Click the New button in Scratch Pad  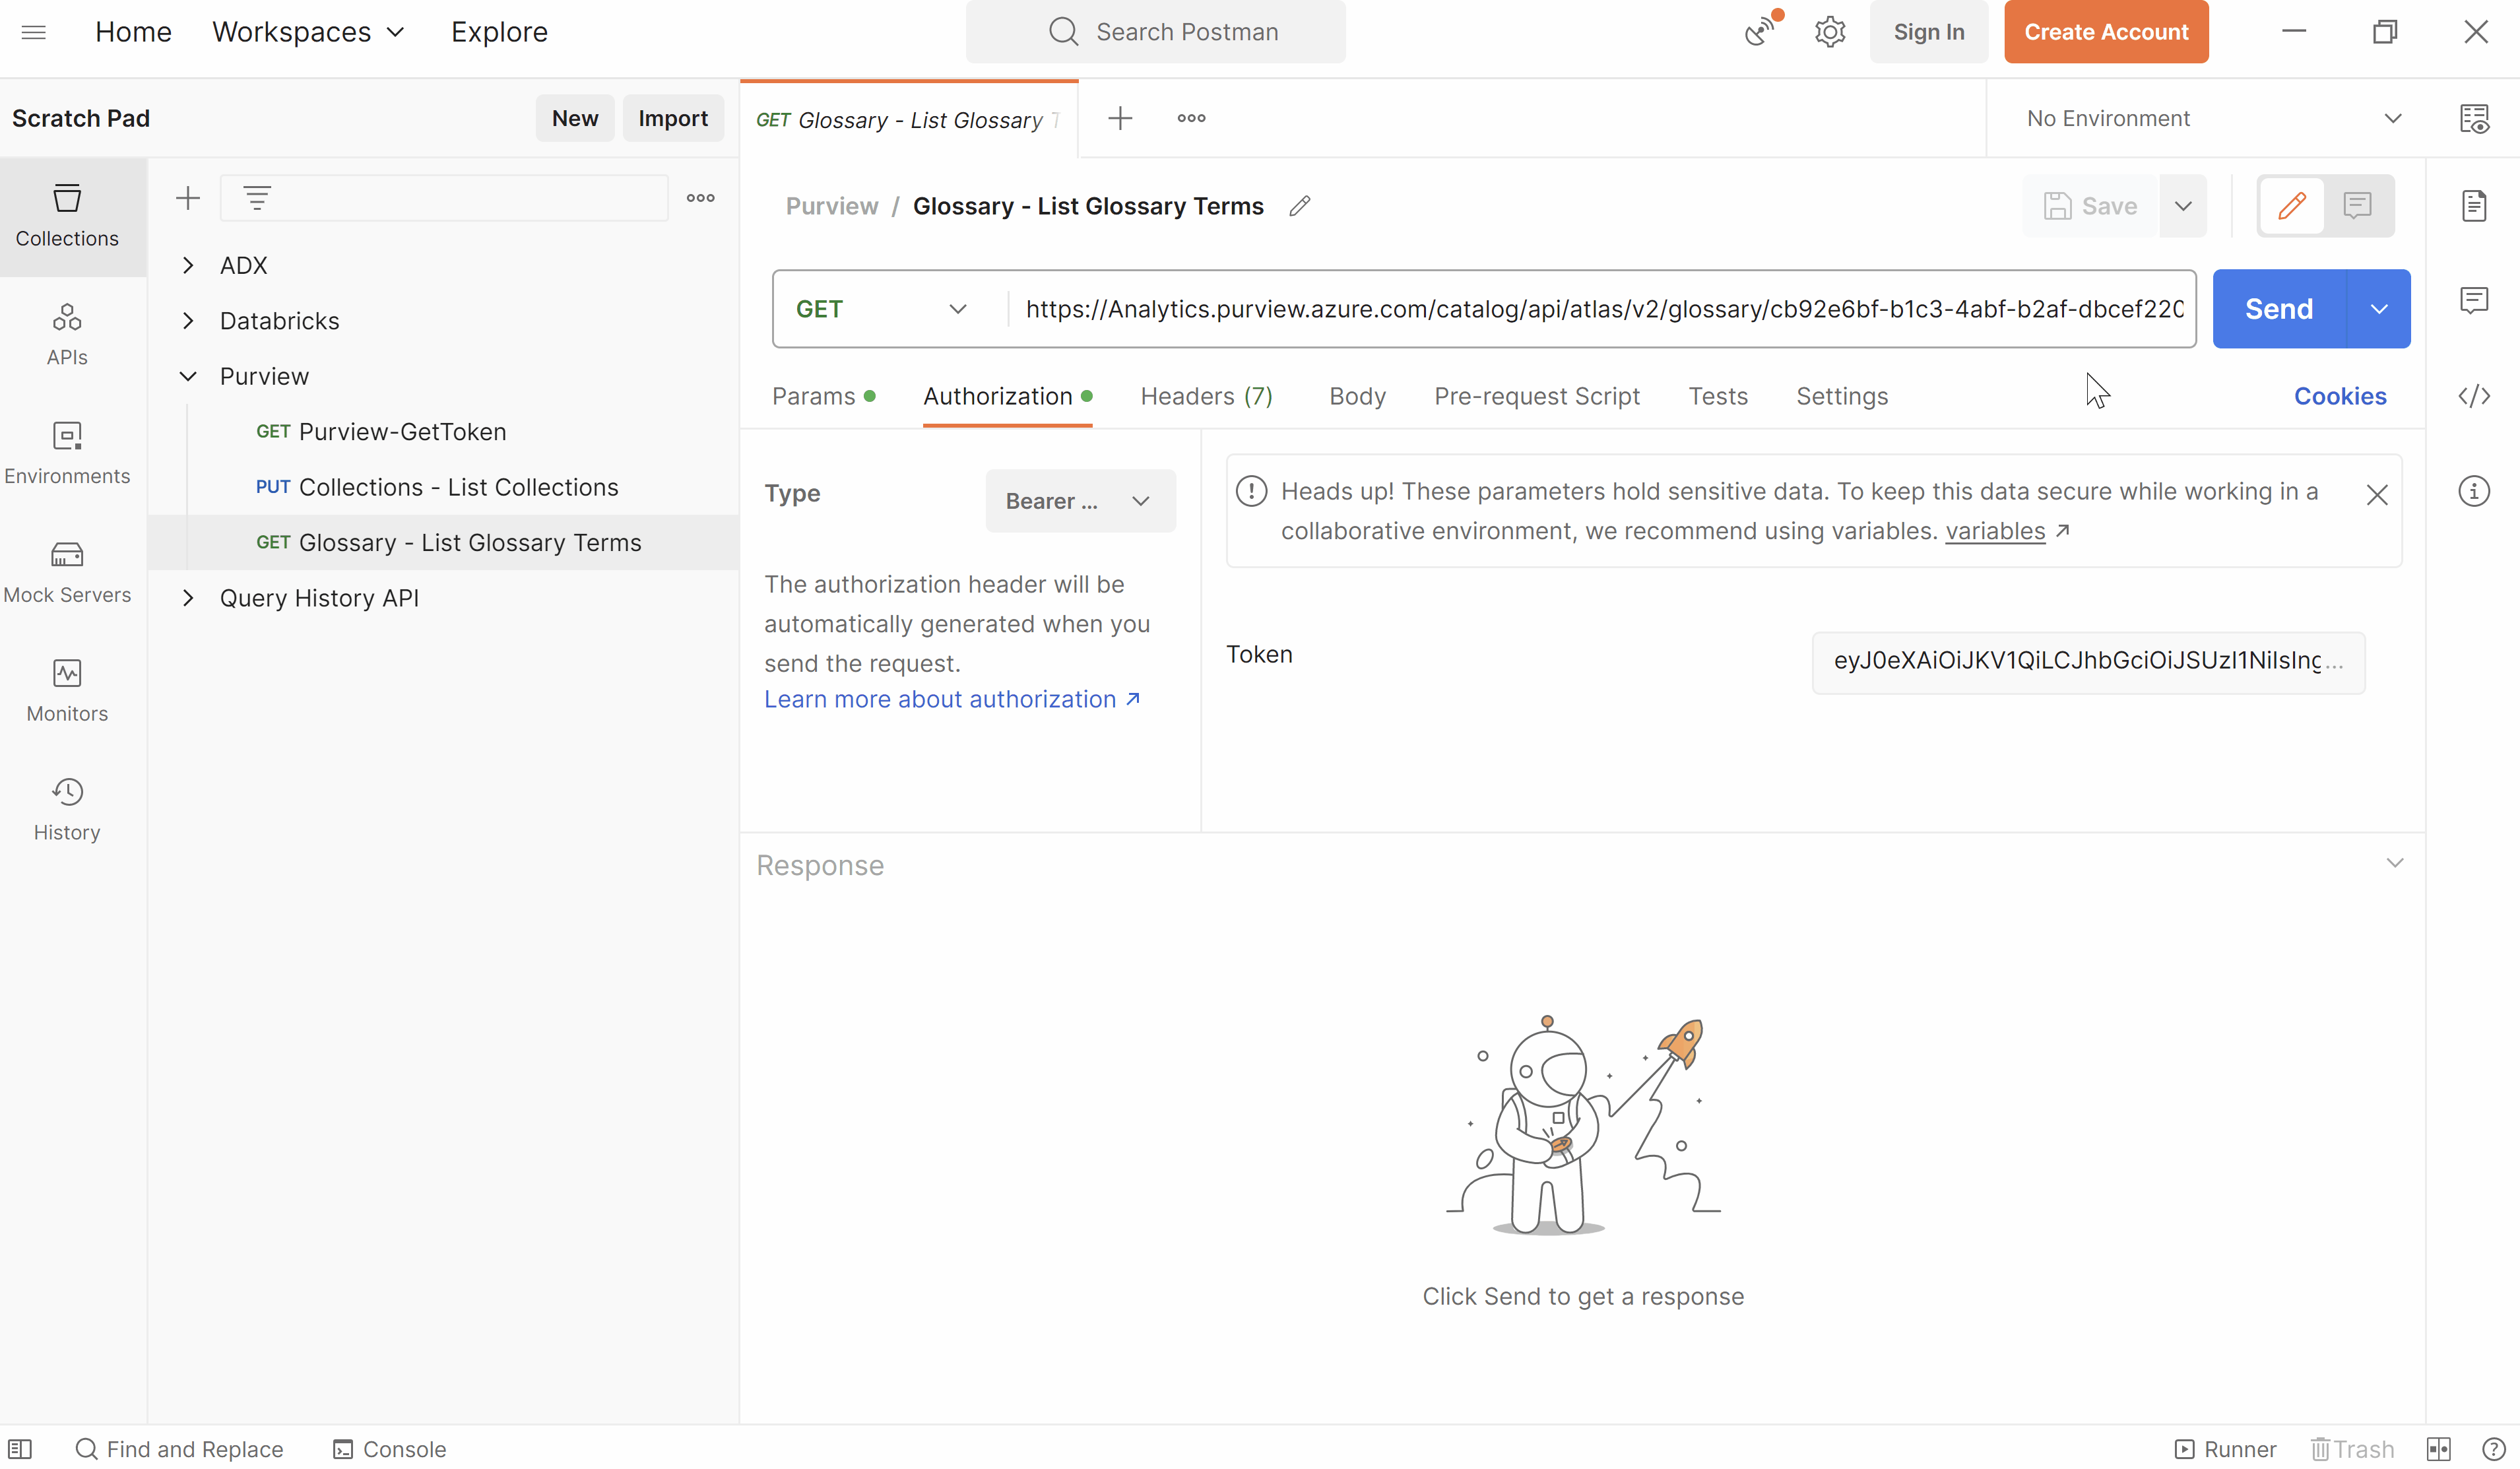[x=575, y=118]
